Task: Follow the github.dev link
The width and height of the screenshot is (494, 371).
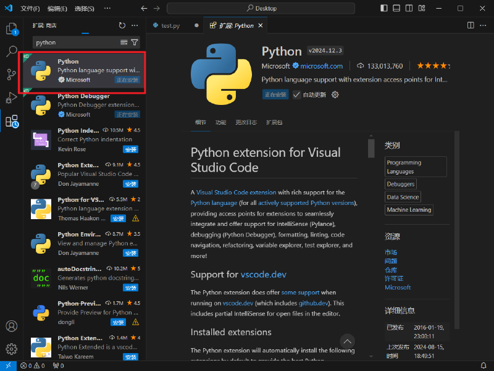Action: (x=314, y=303)
